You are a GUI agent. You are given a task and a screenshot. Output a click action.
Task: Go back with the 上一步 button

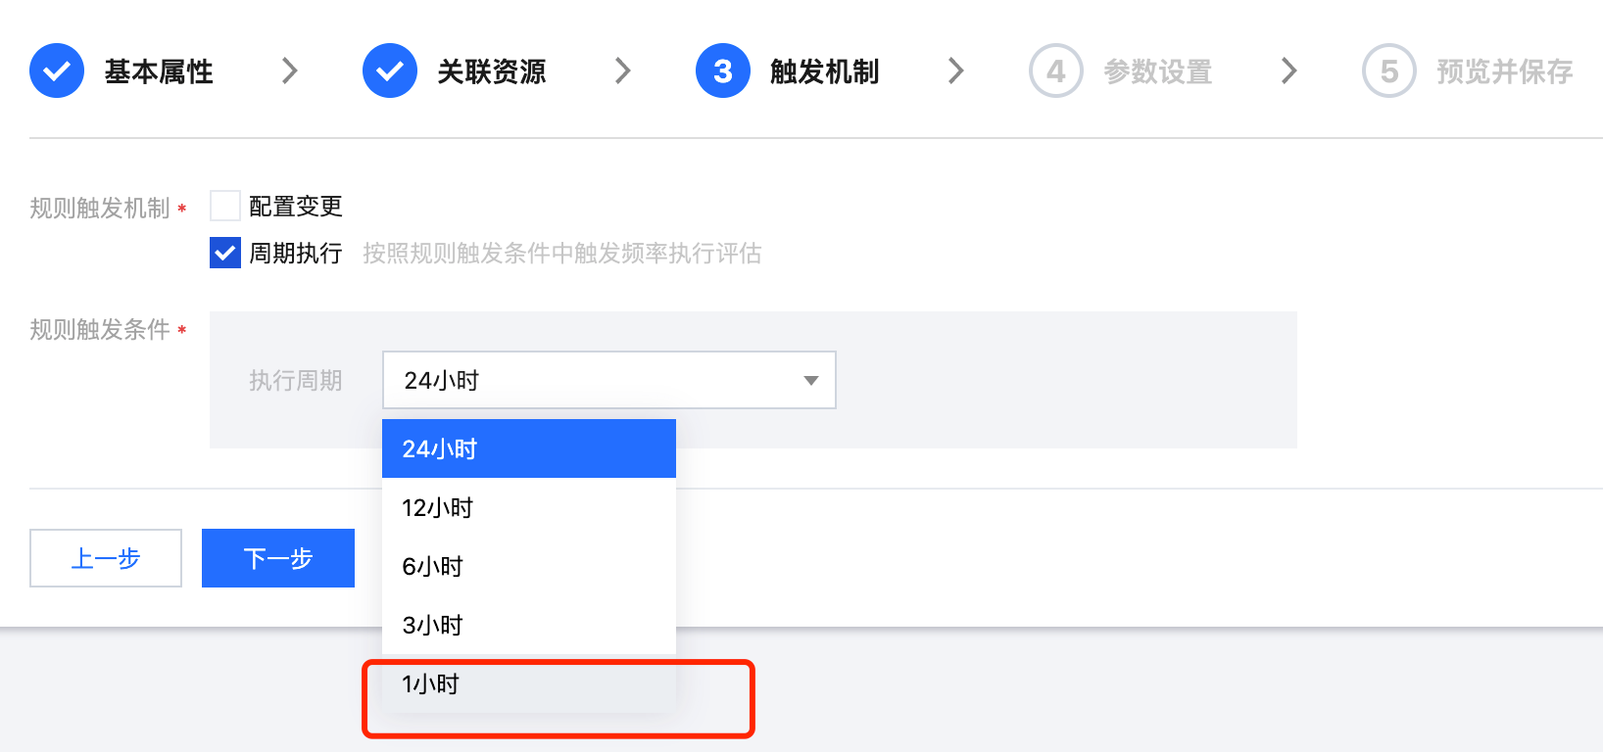coord(106,558)
